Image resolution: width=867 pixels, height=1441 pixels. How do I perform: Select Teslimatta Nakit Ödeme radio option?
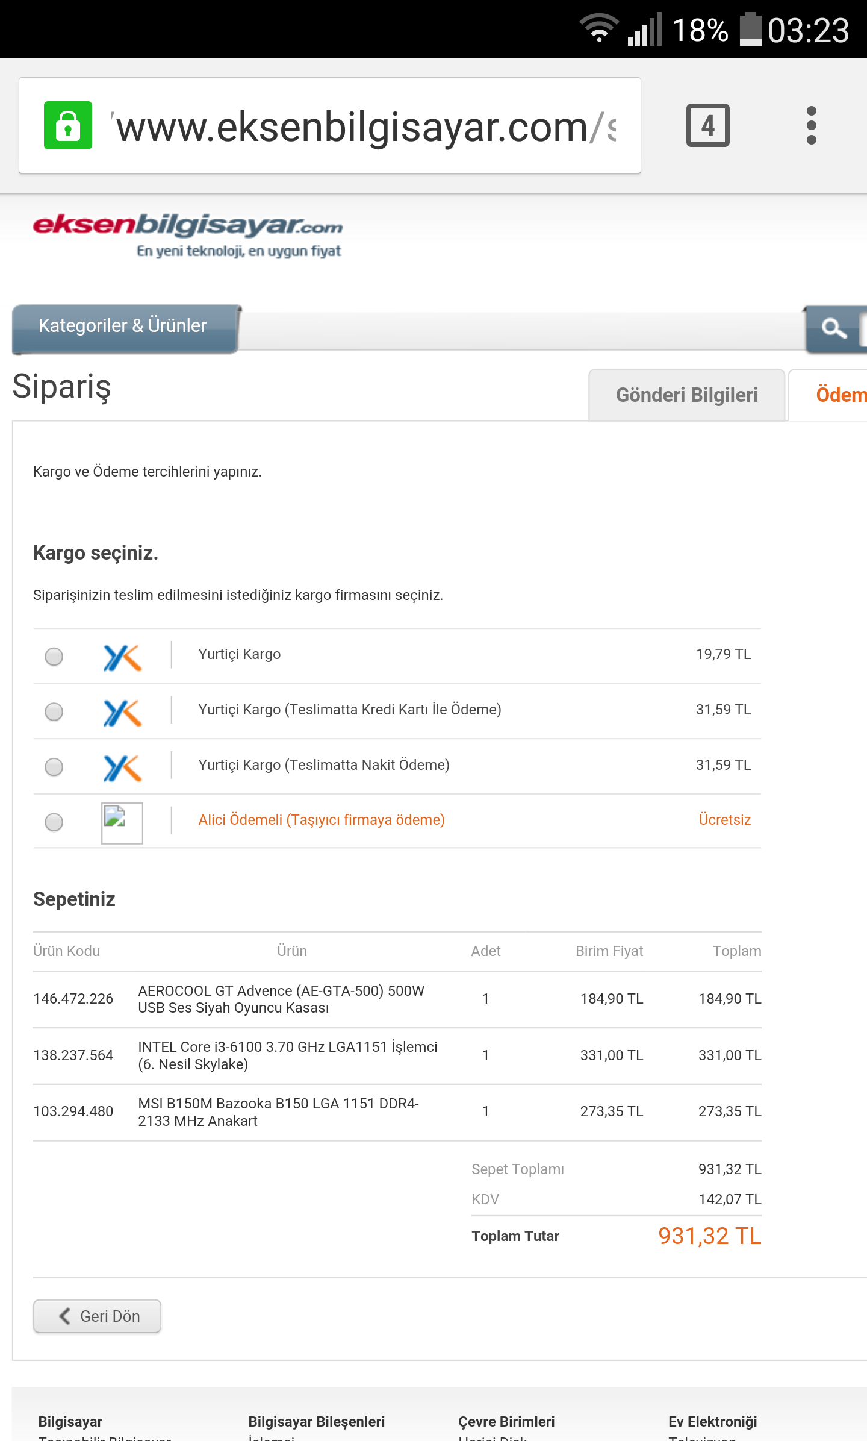(x=54, y=767)
